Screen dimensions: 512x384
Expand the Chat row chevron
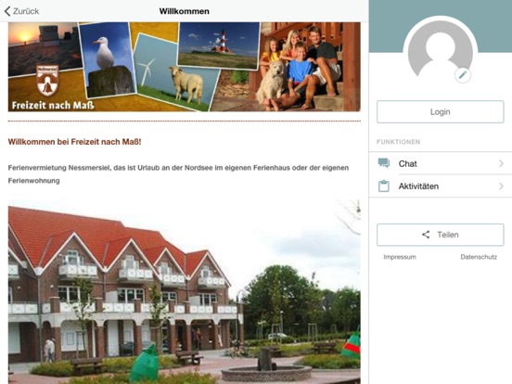click(x=501, y=163)
